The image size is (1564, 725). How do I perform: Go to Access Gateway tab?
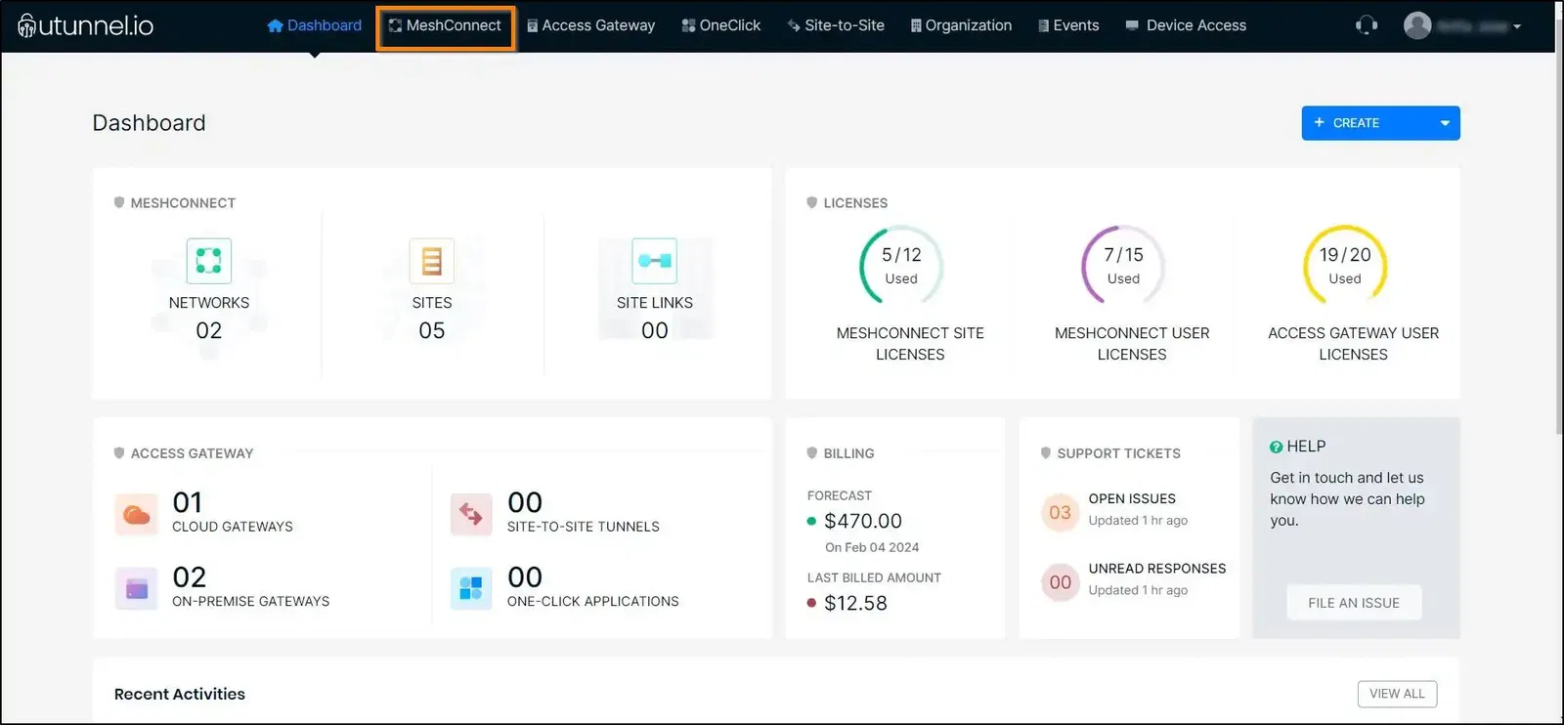pos(590,25)
